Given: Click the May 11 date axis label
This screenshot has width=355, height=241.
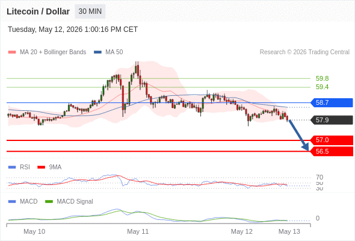Looking at the screenshot, I should pos(138,231).
